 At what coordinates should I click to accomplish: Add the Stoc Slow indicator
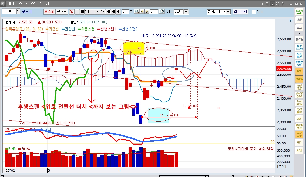coord(299,103)
